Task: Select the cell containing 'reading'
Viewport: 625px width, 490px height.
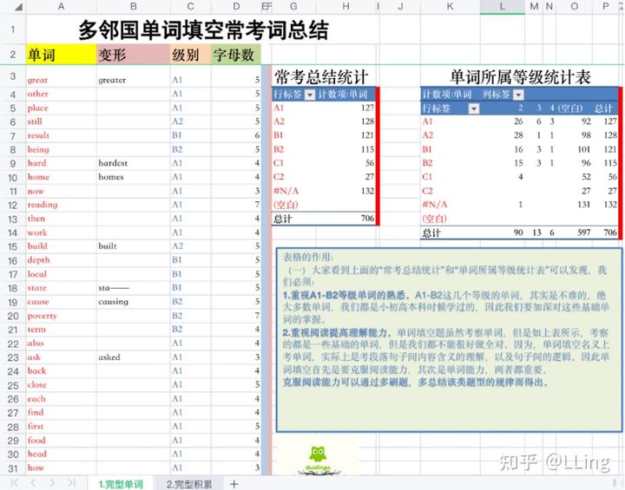Action: click(61, 205)
